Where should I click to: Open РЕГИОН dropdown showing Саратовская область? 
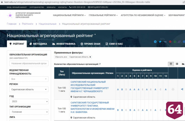click(x=29, y=89)
